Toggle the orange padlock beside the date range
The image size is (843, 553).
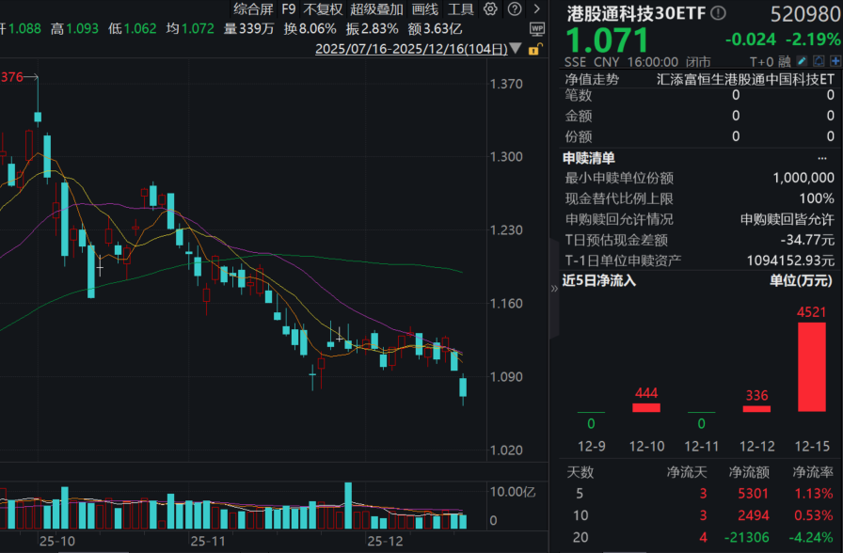pos(533,47)
